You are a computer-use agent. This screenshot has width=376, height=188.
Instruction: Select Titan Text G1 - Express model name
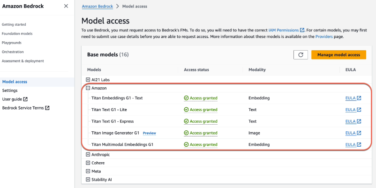(x=113, y=121)
